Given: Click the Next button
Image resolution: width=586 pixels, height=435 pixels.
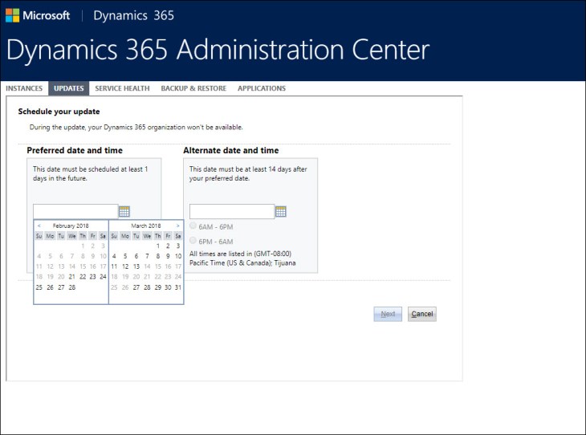Looking at the screenshot, I should pos(388,314).
